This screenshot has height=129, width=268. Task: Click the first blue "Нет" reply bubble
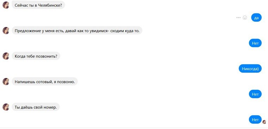pos(255,43)
